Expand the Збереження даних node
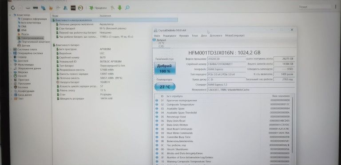Viewport: 341px width, 165px height. pos(11,68)
